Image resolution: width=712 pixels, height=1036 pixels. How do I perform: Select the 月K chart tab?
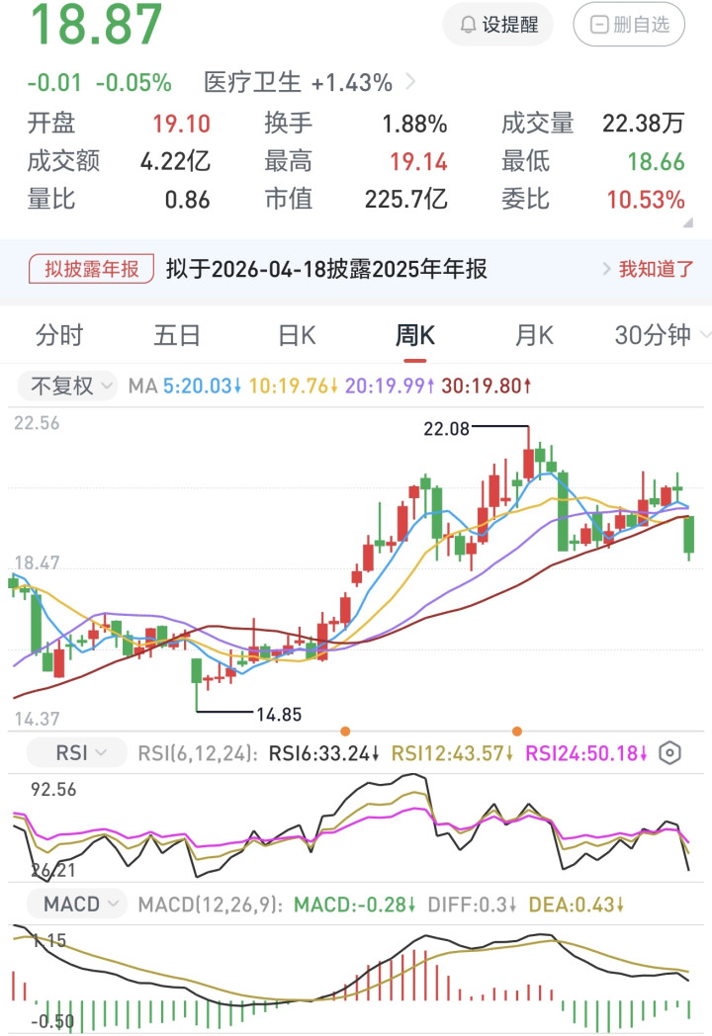pyautogui.click(x=534, y=335)
